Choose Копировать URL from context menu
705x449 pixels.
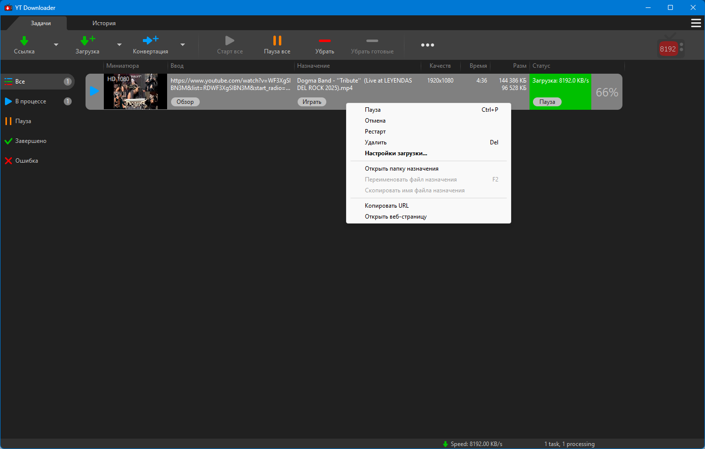coord(387,206)
